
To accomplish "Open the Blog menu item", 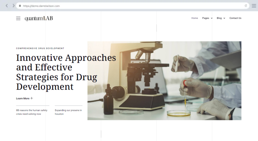I will pyautogui.click(x=219, y=18).
